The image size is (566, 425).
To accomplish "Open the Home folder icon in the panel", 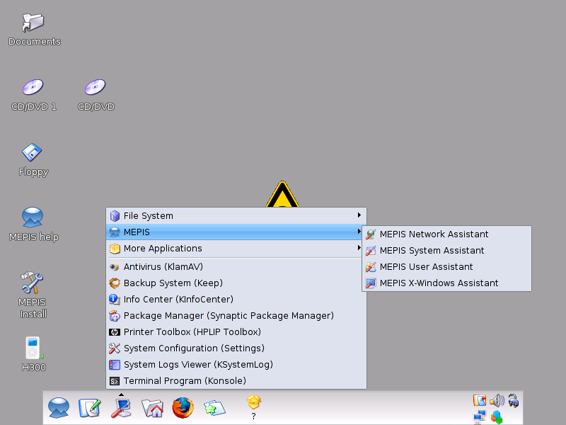I will [152, 408].
